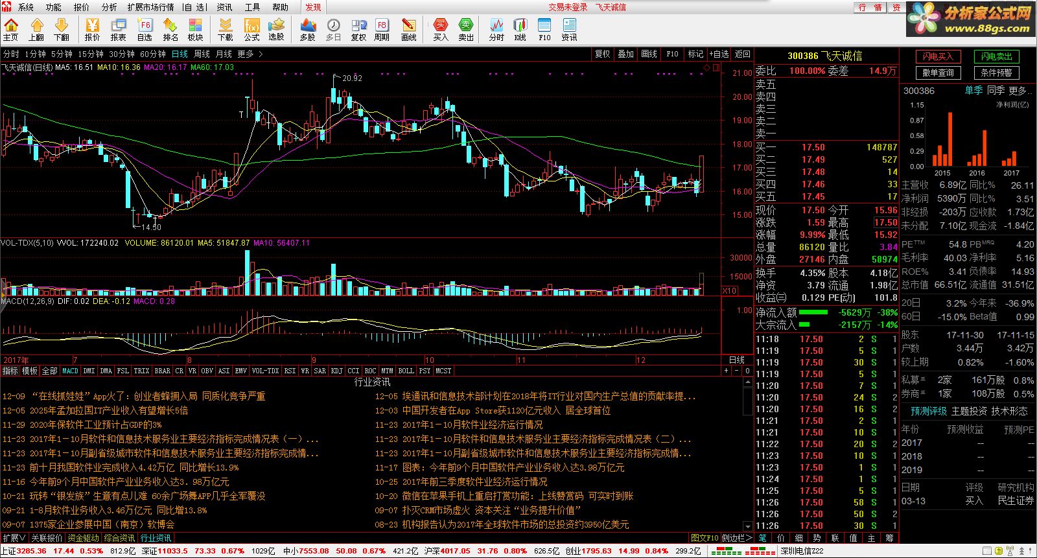Click the 闪电买入 button
The width and height of the screenshot is (1037, 558).
938,57
